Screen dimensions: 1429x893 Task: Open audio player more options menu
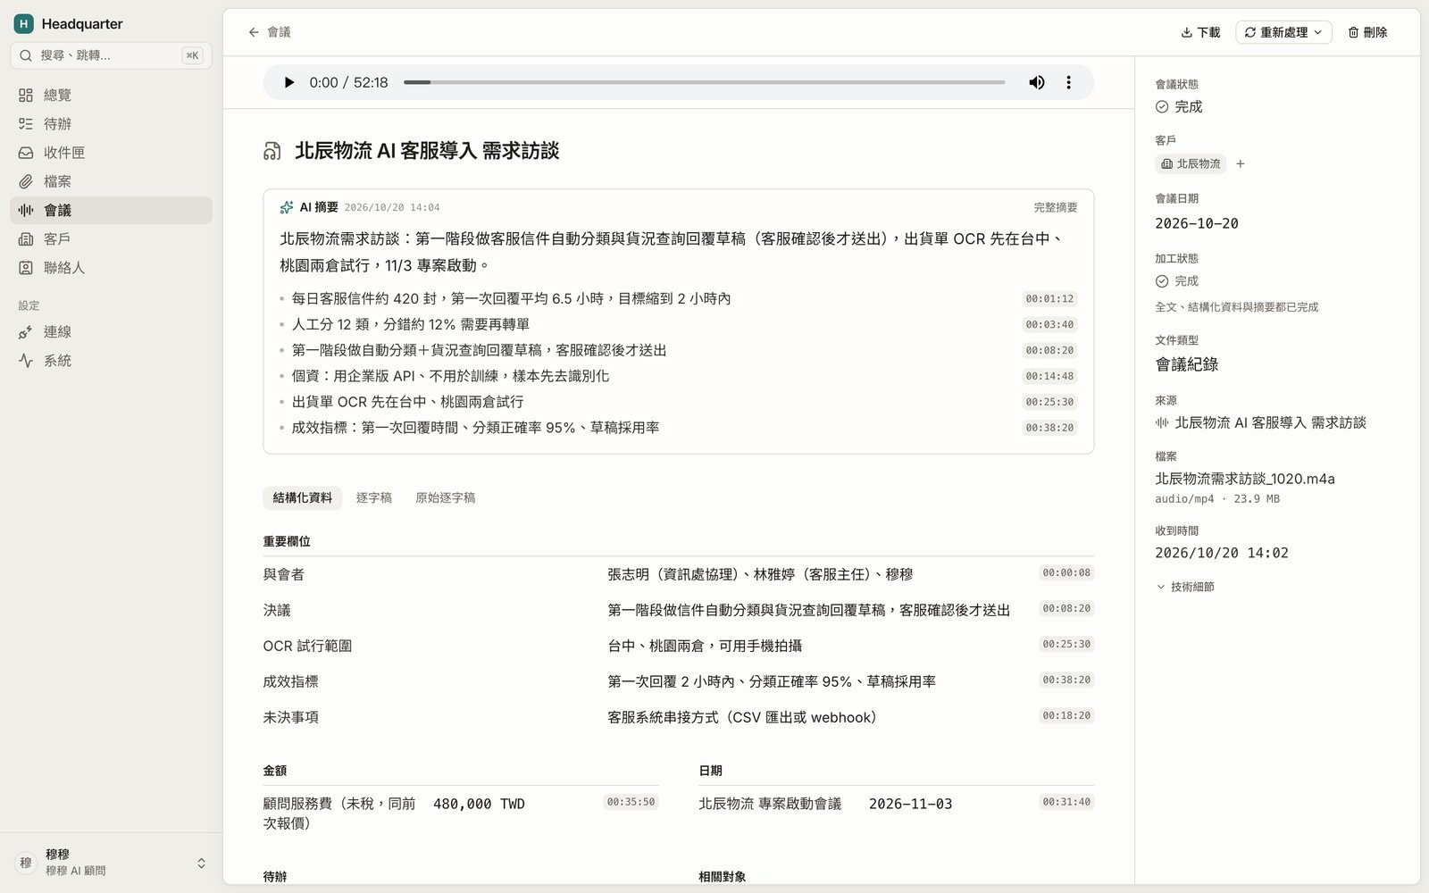1068,82
